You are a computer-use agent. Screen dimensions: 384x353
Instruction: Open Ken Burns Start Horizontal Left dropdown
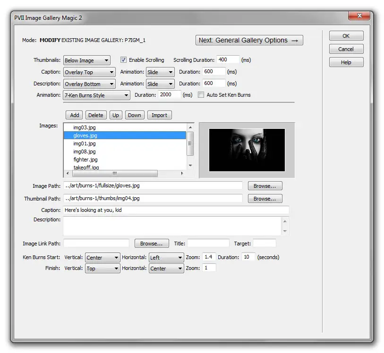coord(166,258)
